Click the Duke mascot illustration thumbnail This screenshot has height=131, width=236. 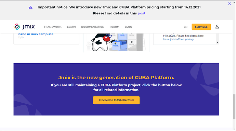click(116, 43)
